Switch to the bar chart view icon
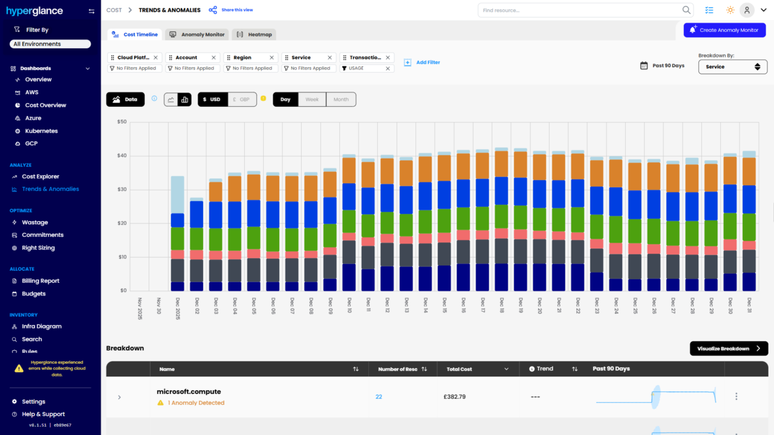Viewport: 774px width, 435px height. pyautogui.click(x=185, y=100)
